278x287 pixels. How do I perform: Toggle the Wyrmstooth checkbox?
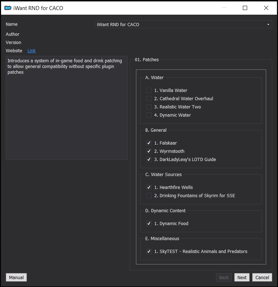coord(149,151)
